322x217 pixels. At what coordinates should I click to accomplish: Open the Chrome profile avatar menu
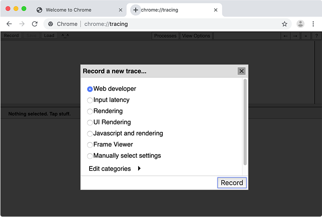[x=301, y=24]
